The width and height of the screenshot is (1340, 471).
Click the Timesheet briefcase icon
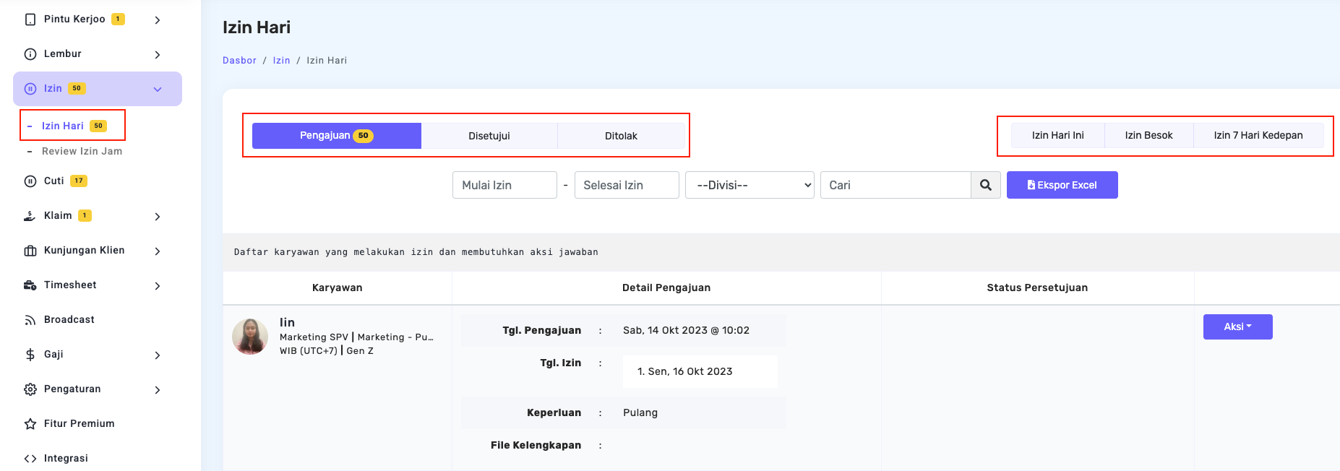coord(30,285)
